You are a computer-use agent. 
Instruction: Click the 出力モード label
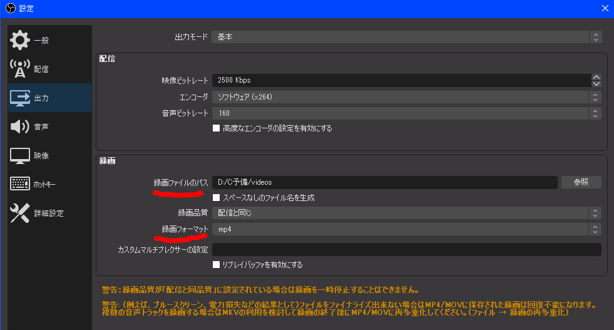191,37
